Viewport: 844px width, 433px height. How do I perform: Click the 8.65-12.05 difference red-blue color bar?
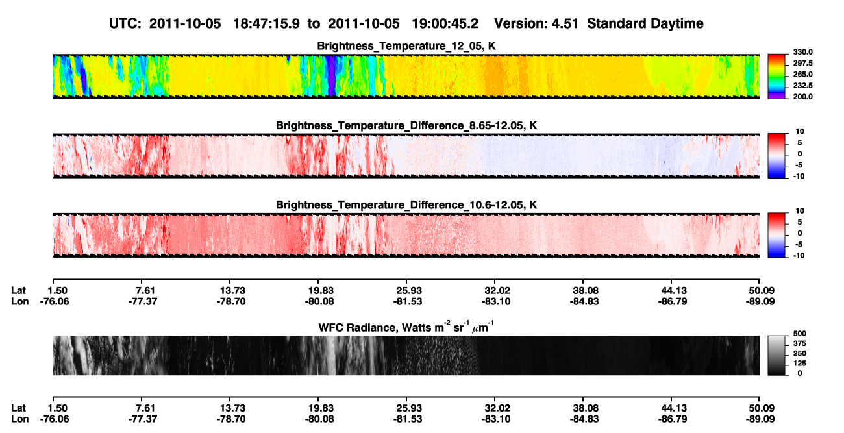tap(777, 155)
